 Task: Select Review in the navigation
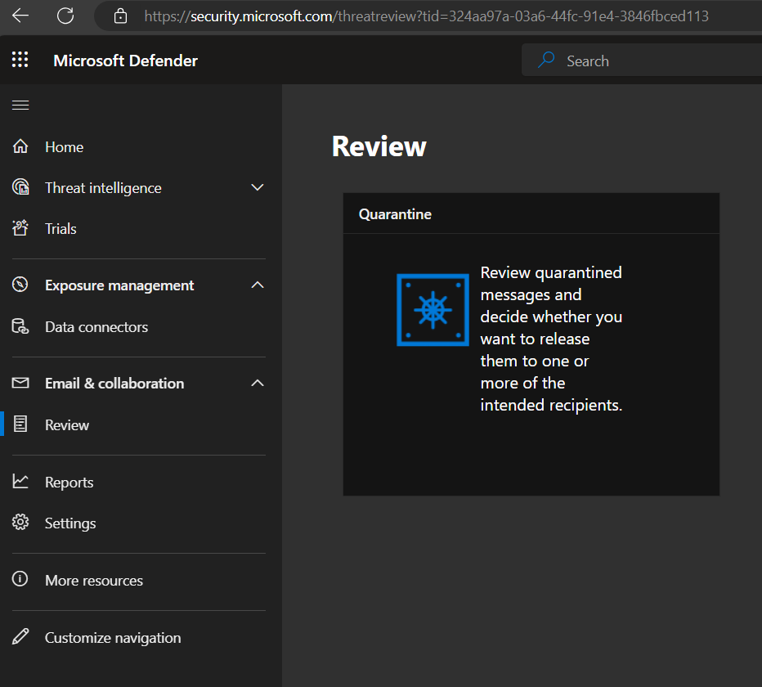(67, 425)
